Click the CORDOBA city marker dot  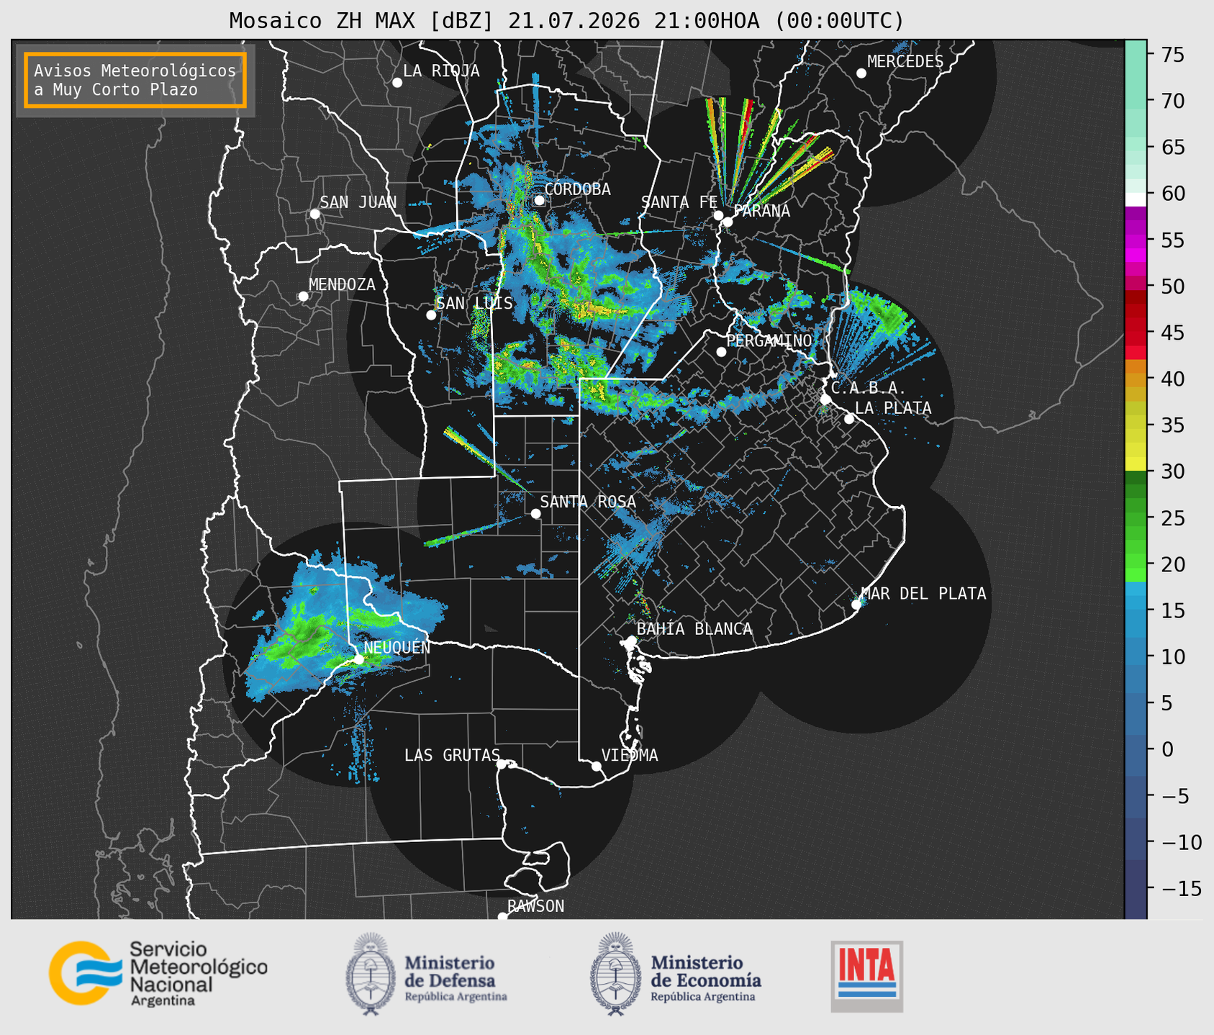click(539, 200)
